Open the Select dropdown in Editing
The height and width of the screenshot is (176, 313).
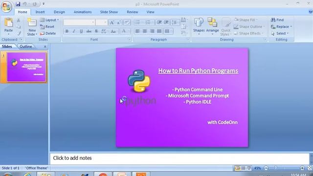click(x=280, y=33)
